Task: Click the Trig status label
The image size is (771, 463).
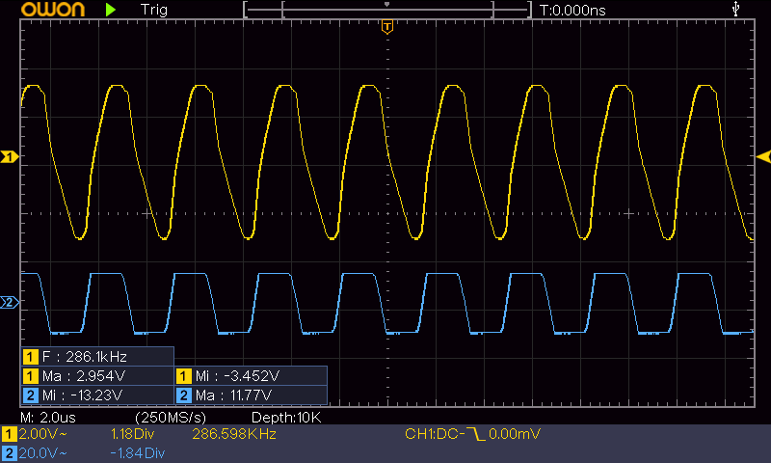Action: click(x=154, y=10)
